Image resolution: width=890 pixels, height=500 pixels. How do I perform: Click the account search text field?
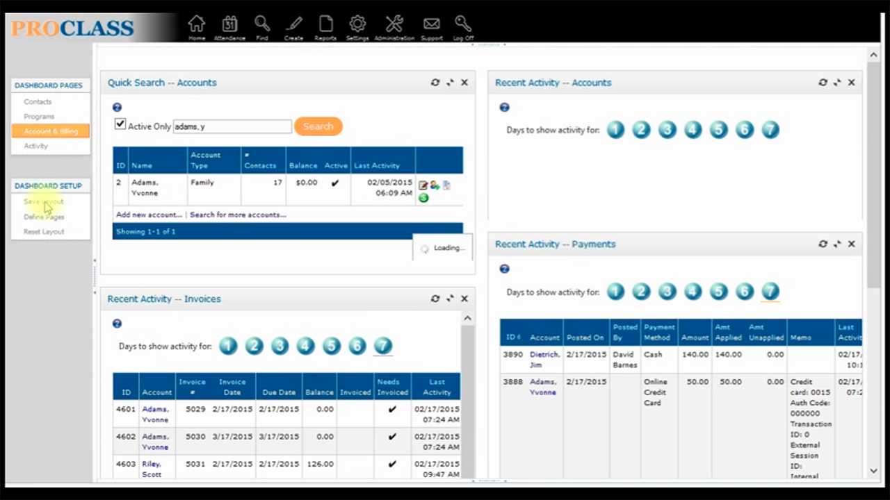tap(232, 126)
